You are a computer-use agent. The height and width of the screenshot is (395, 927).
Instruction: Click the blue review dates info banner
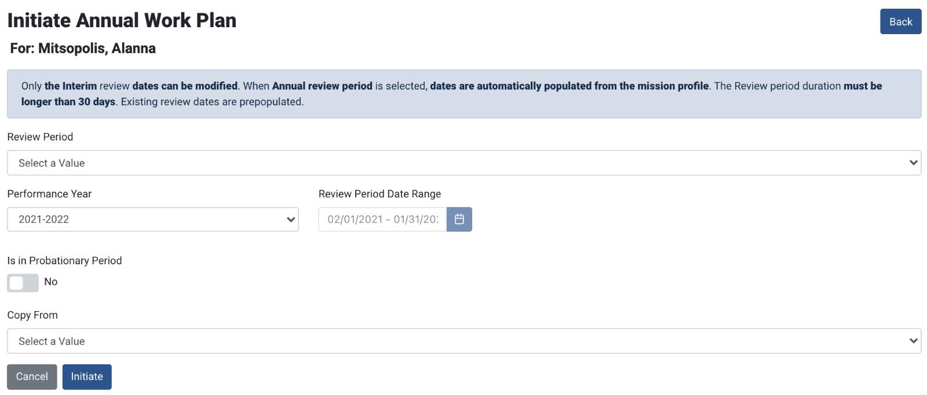point(464,94)
